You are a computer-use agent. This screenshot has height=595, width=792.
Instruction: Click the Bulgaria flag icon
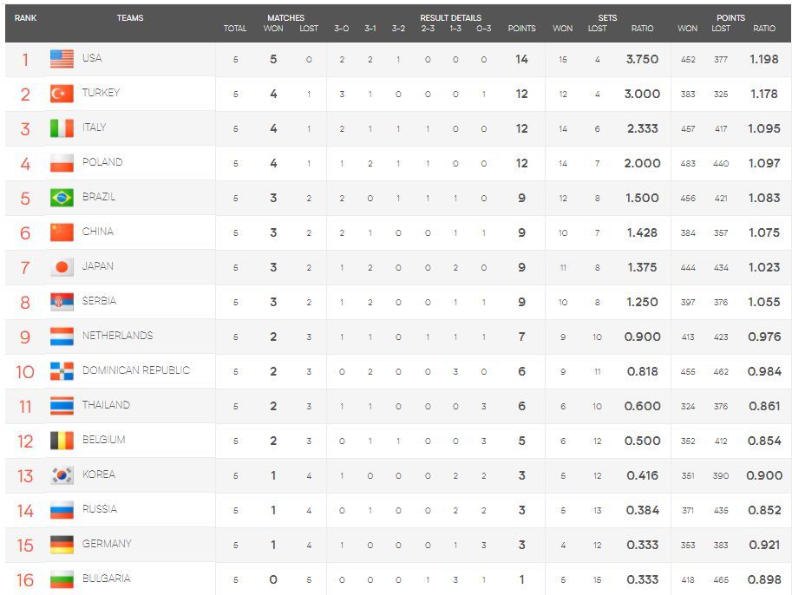[62, 579]
